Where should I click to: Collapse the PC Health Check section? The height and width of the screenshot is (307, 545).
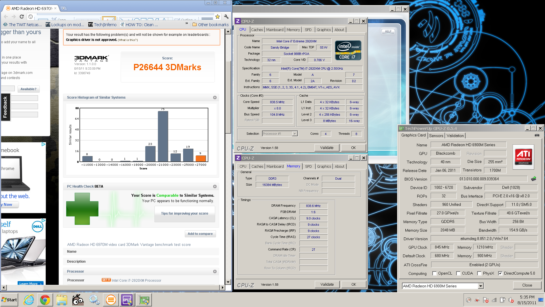(215, 186)
